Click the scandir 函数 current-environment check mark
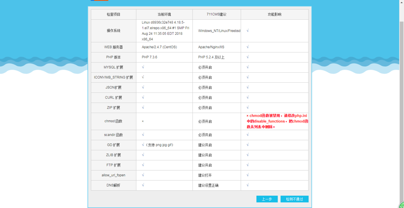 point(143,135)
